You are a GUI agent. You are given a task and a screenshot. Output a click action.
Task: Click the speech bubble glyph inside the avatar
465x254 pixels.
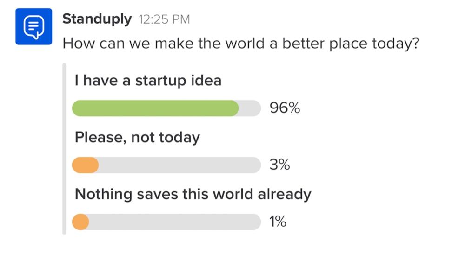(34, 27)
